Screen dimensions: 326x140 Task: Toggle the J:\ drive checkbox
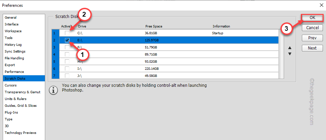(67, 75)
